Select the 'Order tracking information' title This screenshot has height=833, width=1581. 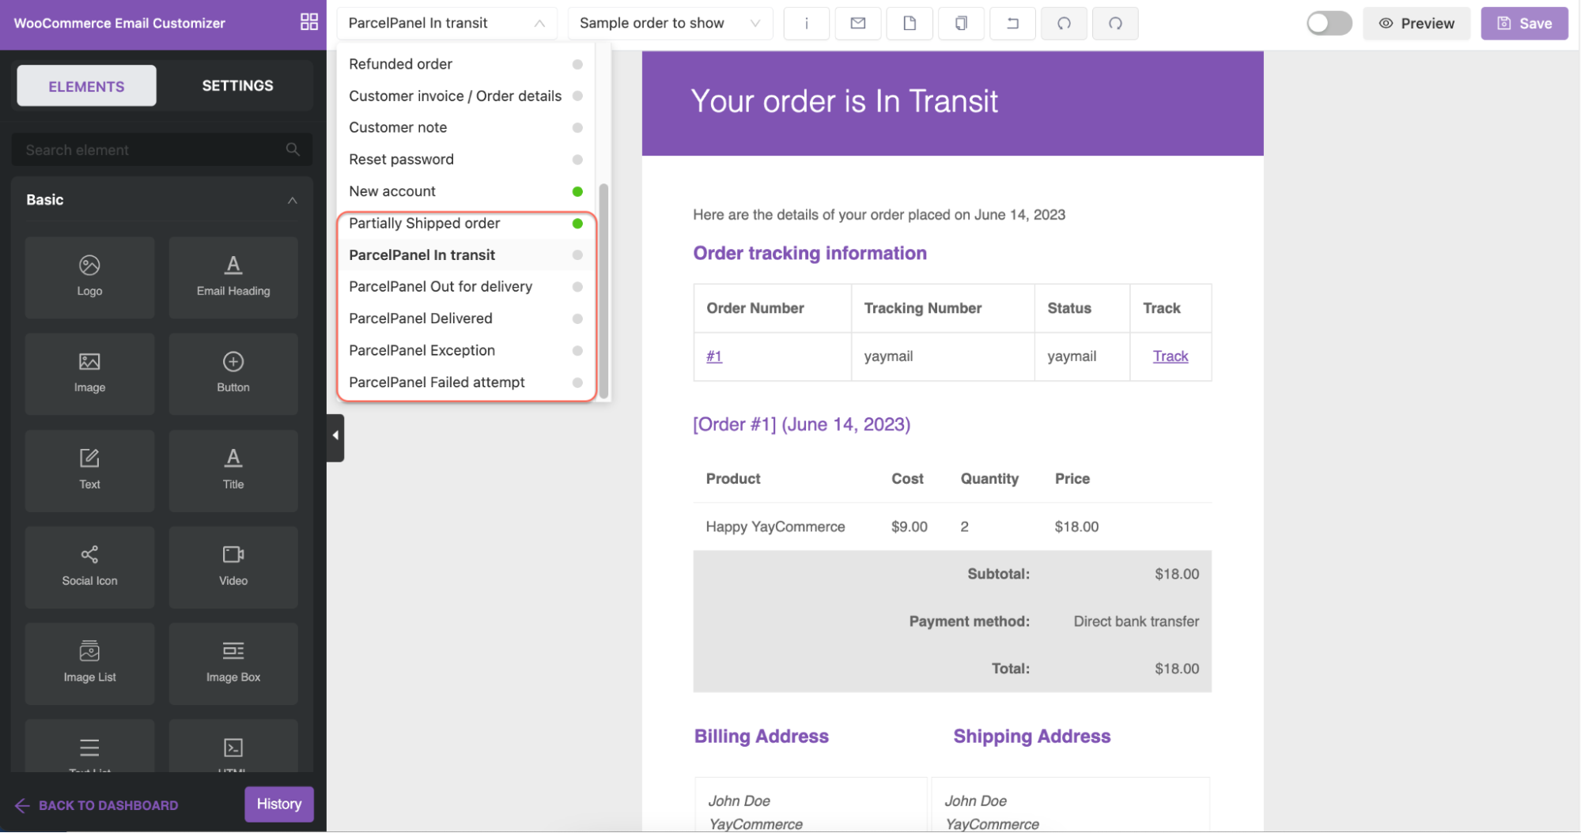click(x=810, y=253)
